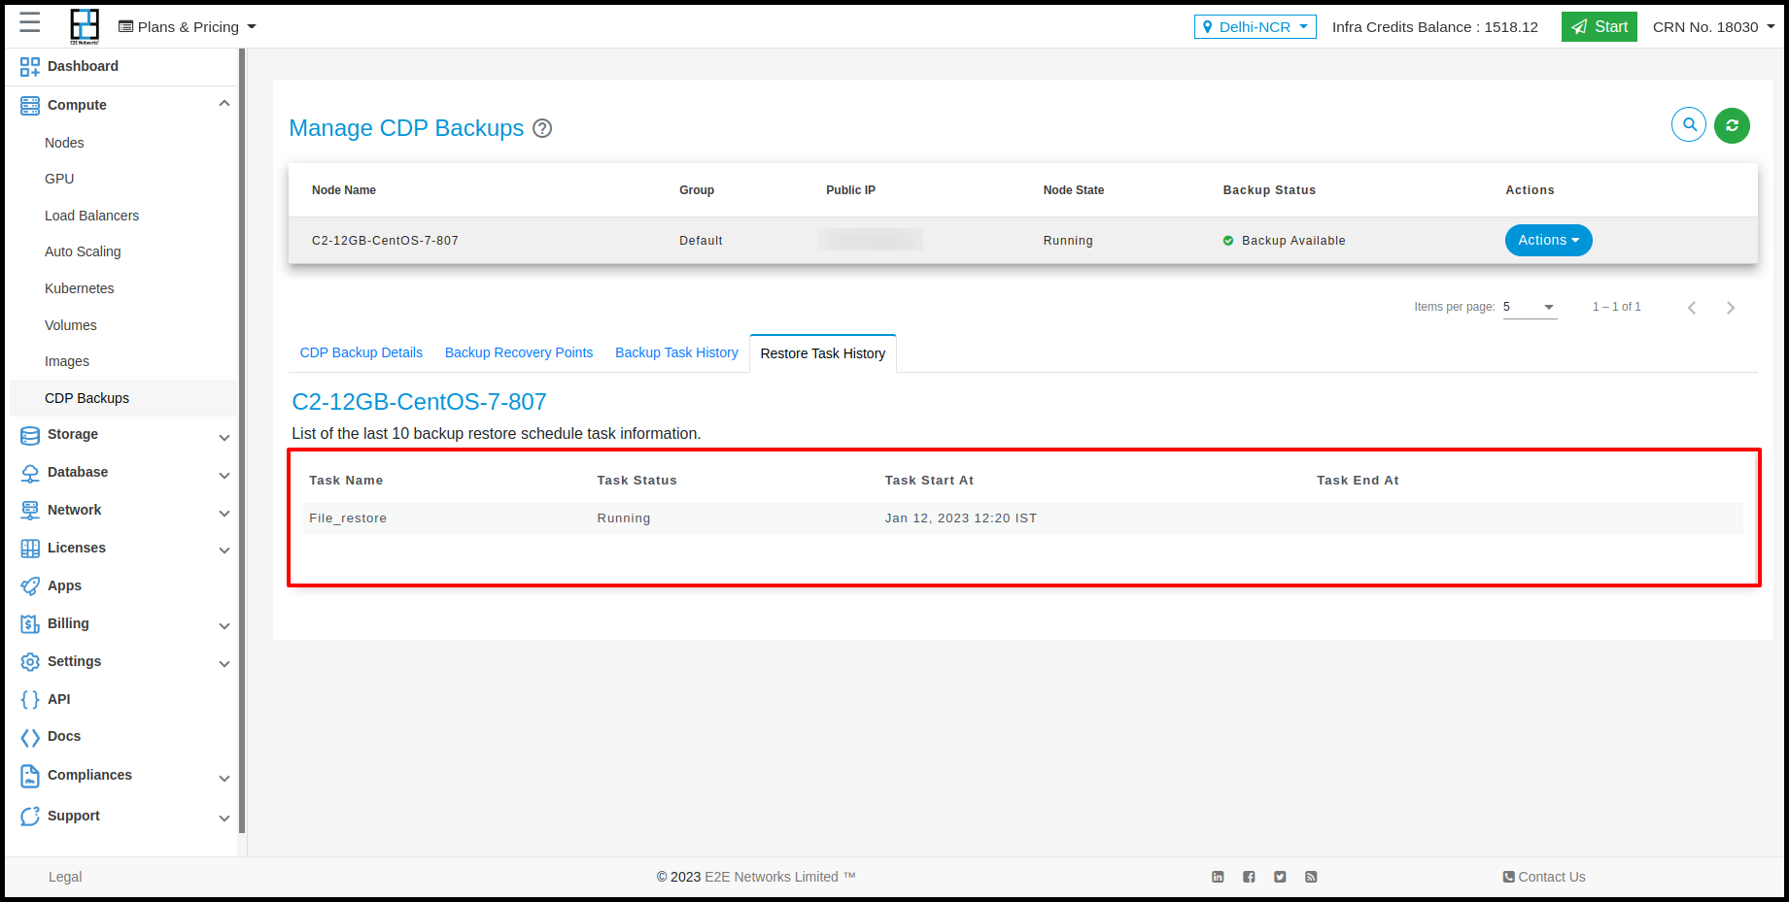
Task: Open the Twitter footer icon
Action: 1280,877
